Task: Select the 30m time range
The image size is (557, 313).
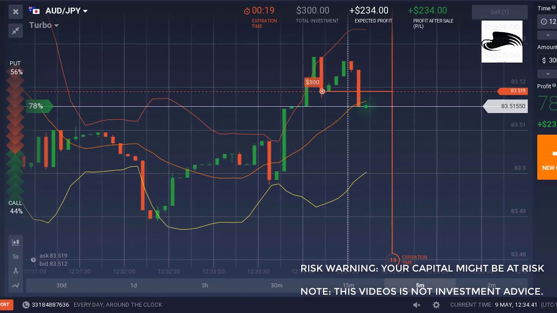Action: tap(276, 285)
